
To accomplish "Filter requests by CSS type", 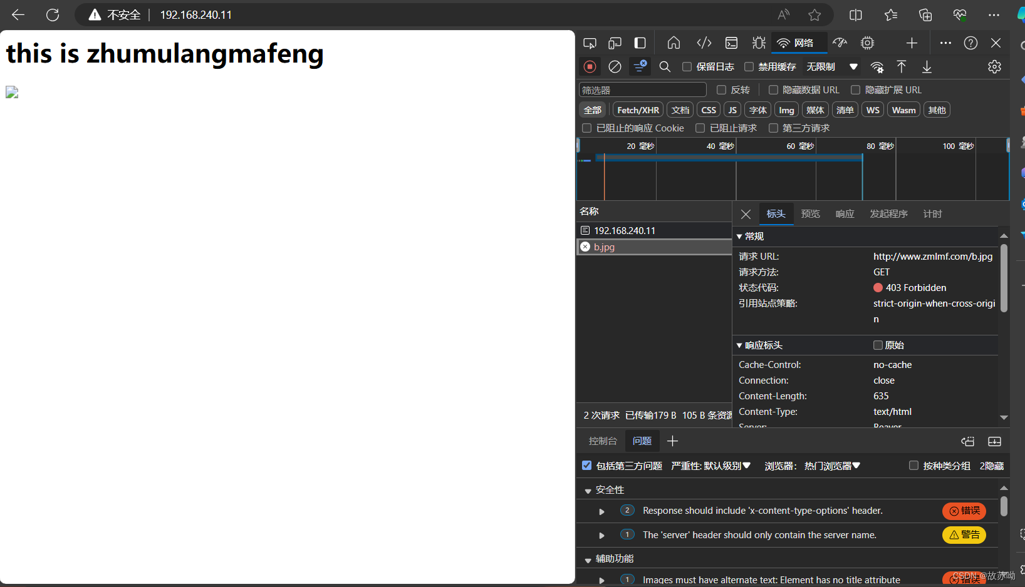I will (x=709, y=110).
